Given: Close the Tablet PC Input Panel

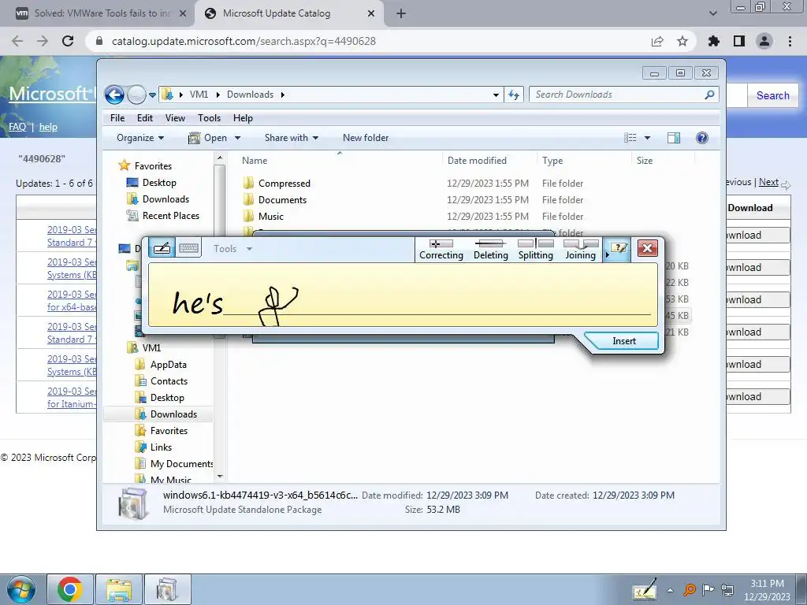Looking at the screenshot, I should (647, 248).
